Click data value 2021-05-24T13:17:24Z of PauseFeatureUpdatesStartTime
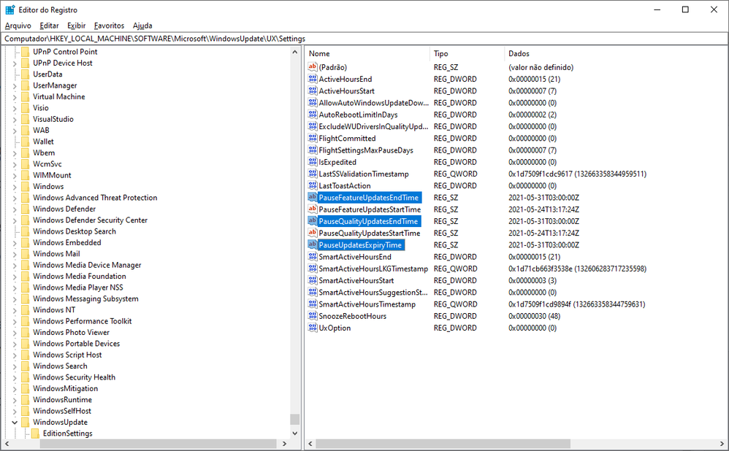The height and width of the screenshot is (451, 729). (543, 209)
